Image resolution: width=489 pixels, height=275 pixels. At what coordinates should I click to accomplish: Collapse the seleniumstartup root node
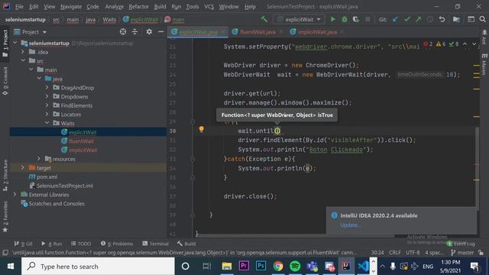(15, 43)
